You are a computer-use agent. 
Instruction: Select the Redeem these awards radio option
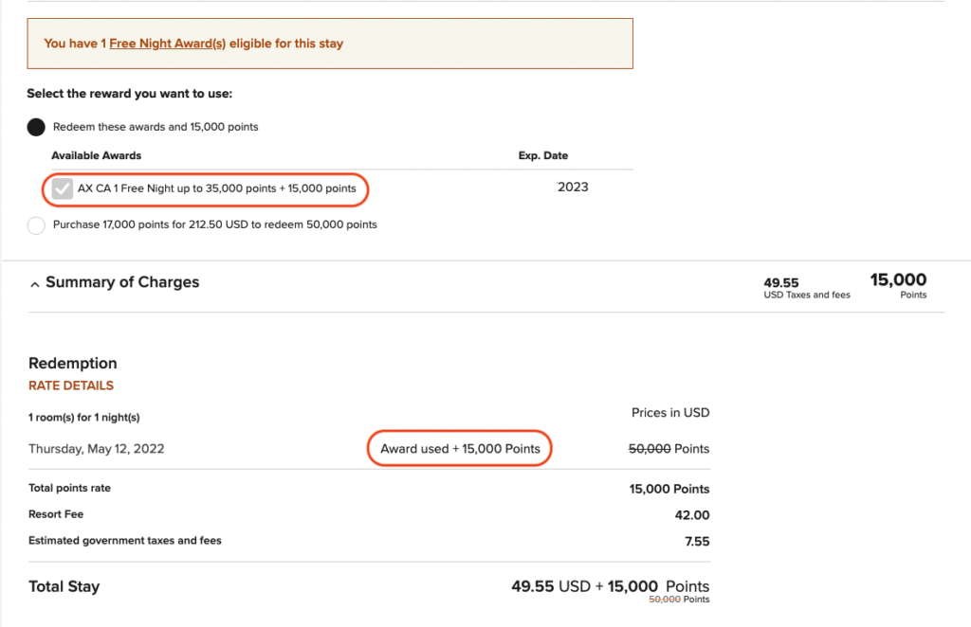(x=35, y=127)
